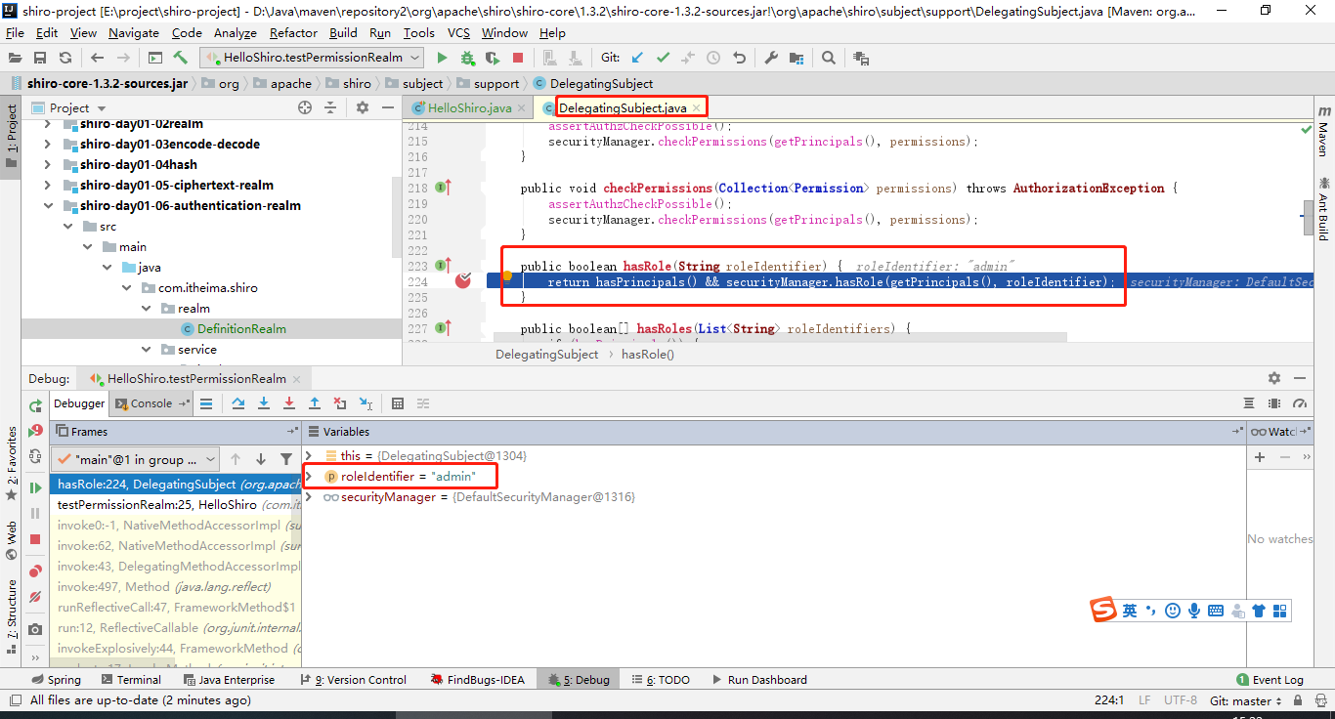Expand the shiro-day01-02realm module
1335x719 pixels.
pyautogui.click(x=47, y=124)
